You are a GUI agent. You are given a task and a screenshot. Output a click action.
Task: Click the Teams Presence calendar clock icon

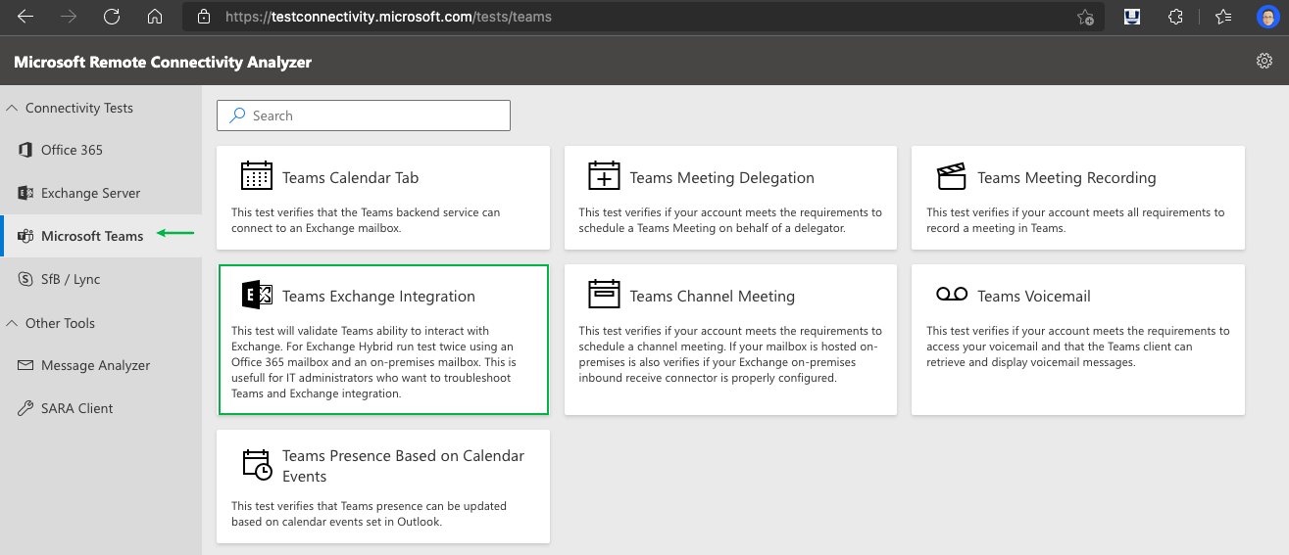[257, 465]
